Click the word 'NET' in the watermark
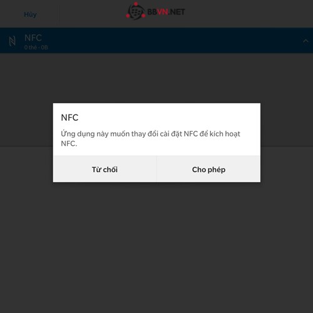 click(177, 12)
